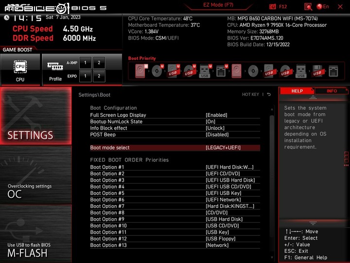This screenshot has height=263, width=350.
Task: Switch to the INFO tab
Action: click(332, 91)
